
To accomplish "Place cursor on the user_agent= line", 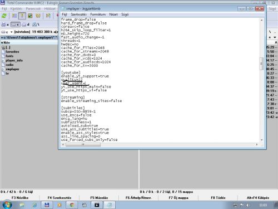I will [x=73, y=83].
